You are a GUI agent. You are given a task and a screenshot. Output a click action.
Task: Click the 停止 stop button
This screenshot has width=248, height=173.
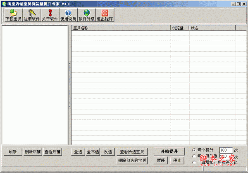177,161
